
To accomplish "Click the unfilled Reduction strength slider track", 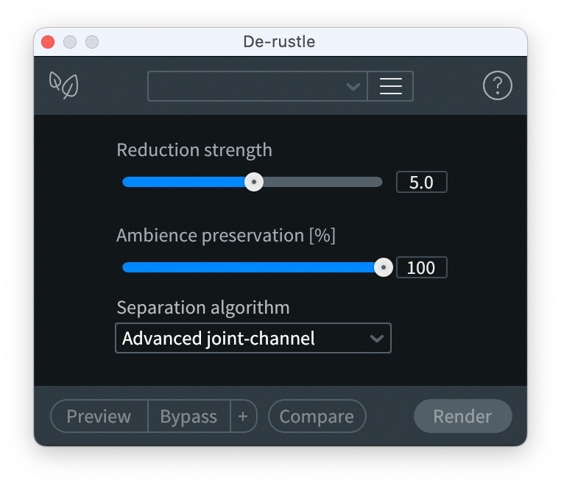I will (x=322, y=182).
